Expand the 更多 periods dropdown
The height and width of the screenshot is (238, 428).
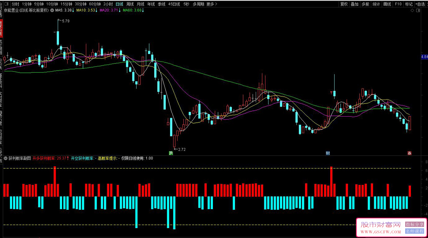point(212,4)
